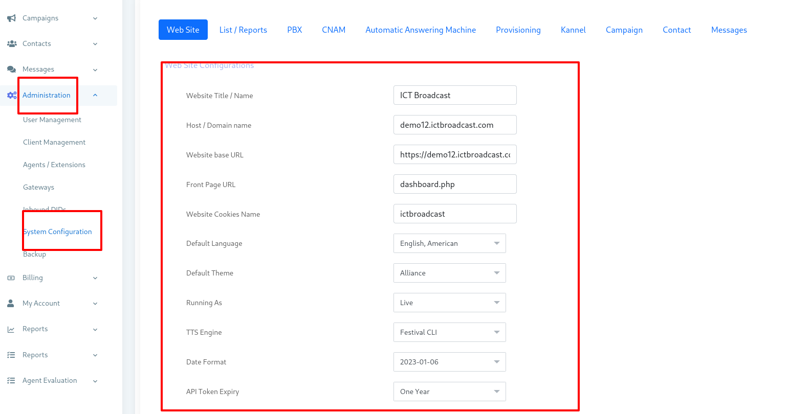Viewport: 788px width, 414px height.
Task: Open the Contact tab
Action: coord(677,30)
